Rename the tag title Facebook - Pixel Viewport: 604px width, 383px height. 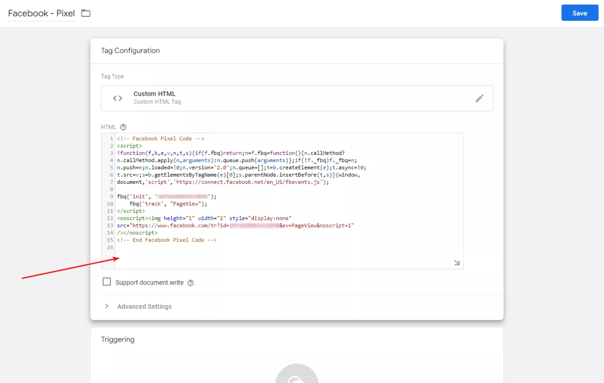click(41, 13)
